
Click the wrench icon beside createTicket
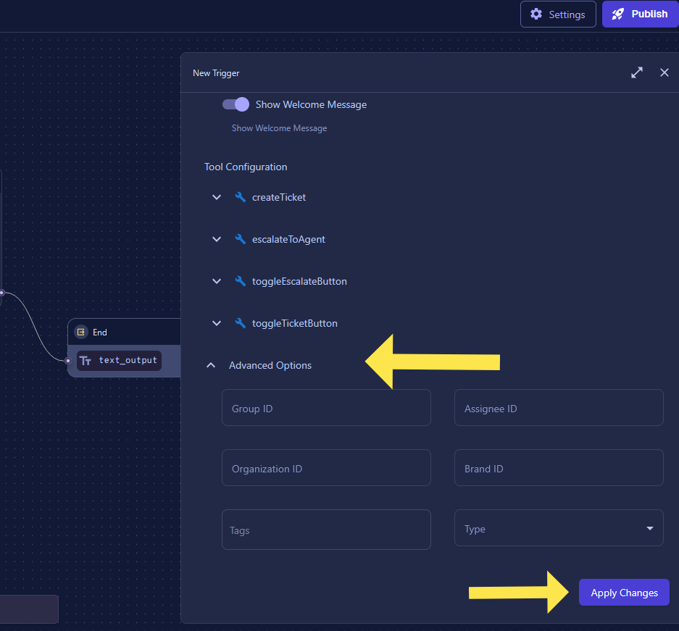[x=241, y=197]
